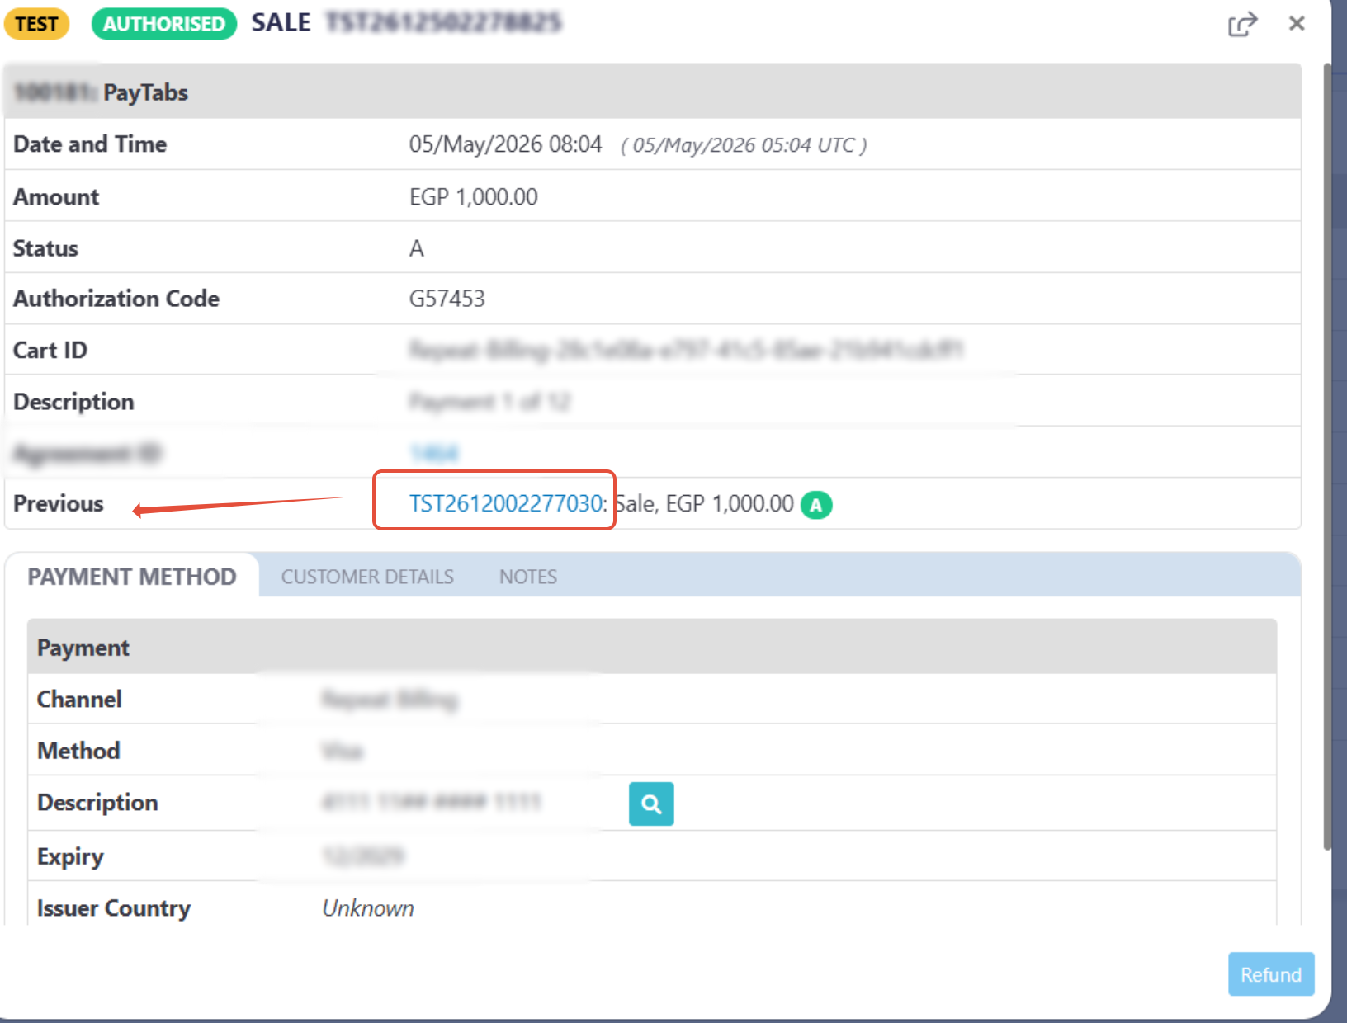
Task: Select authorization code G57453
Action: (x=447, y=299)
